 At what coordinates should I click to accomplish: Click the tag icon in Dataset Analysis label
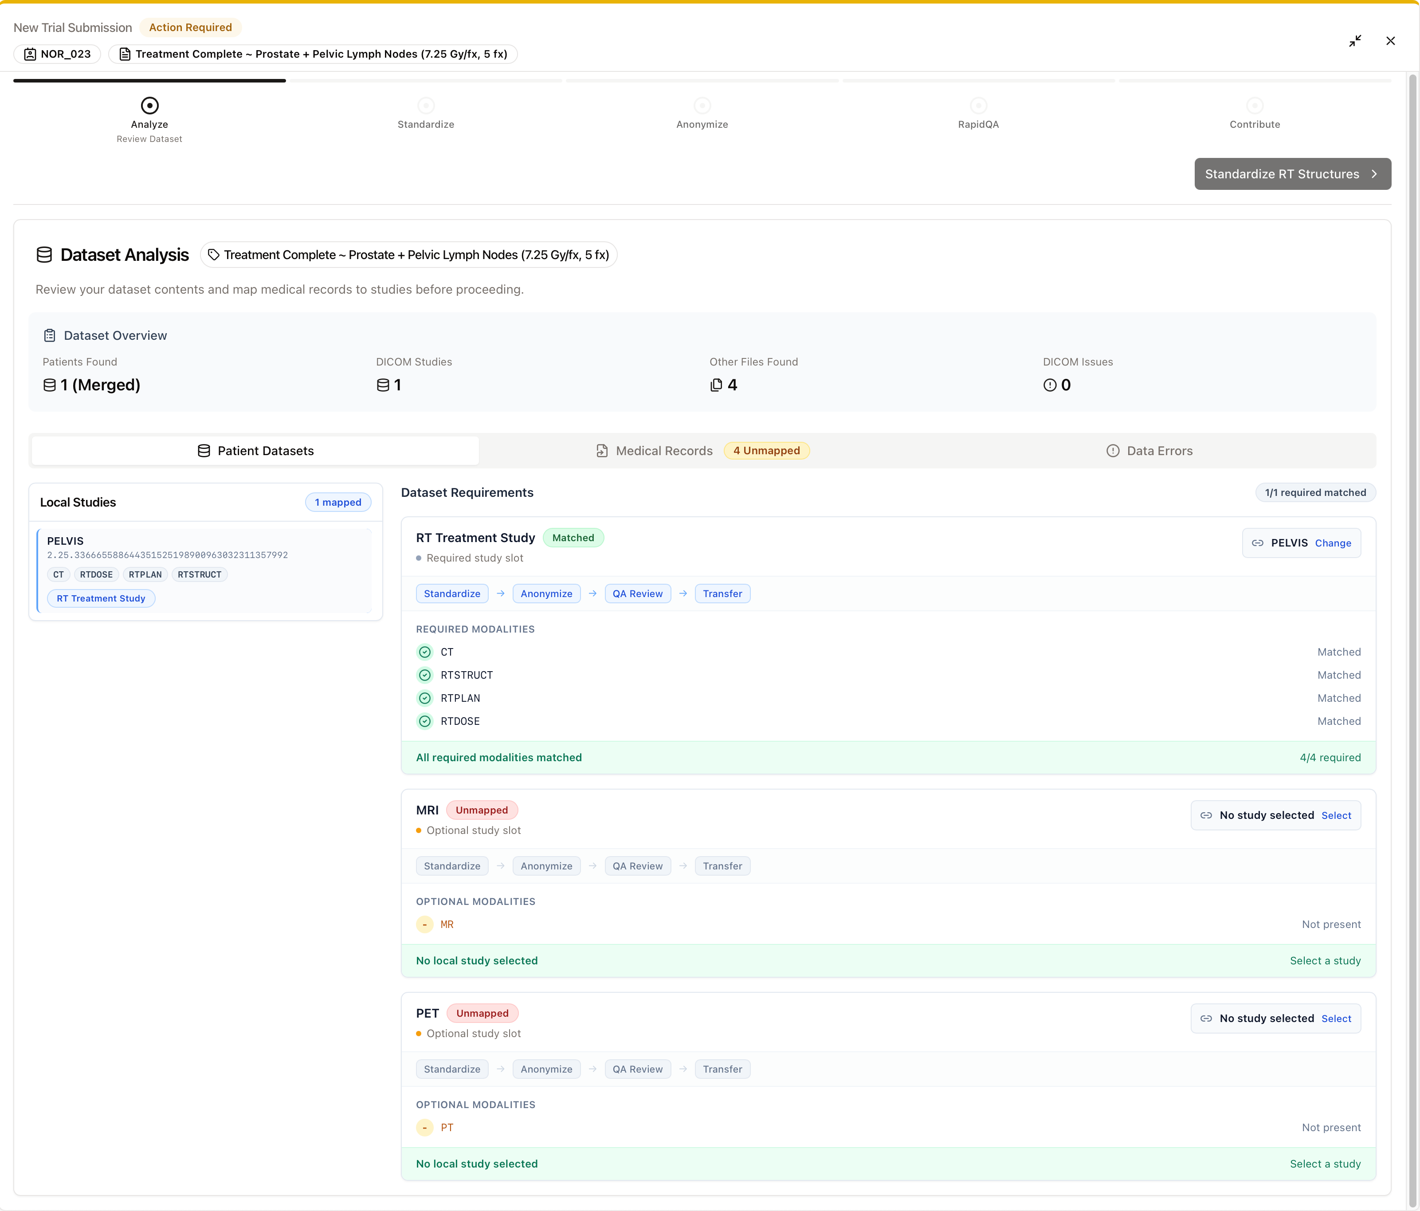214,255
